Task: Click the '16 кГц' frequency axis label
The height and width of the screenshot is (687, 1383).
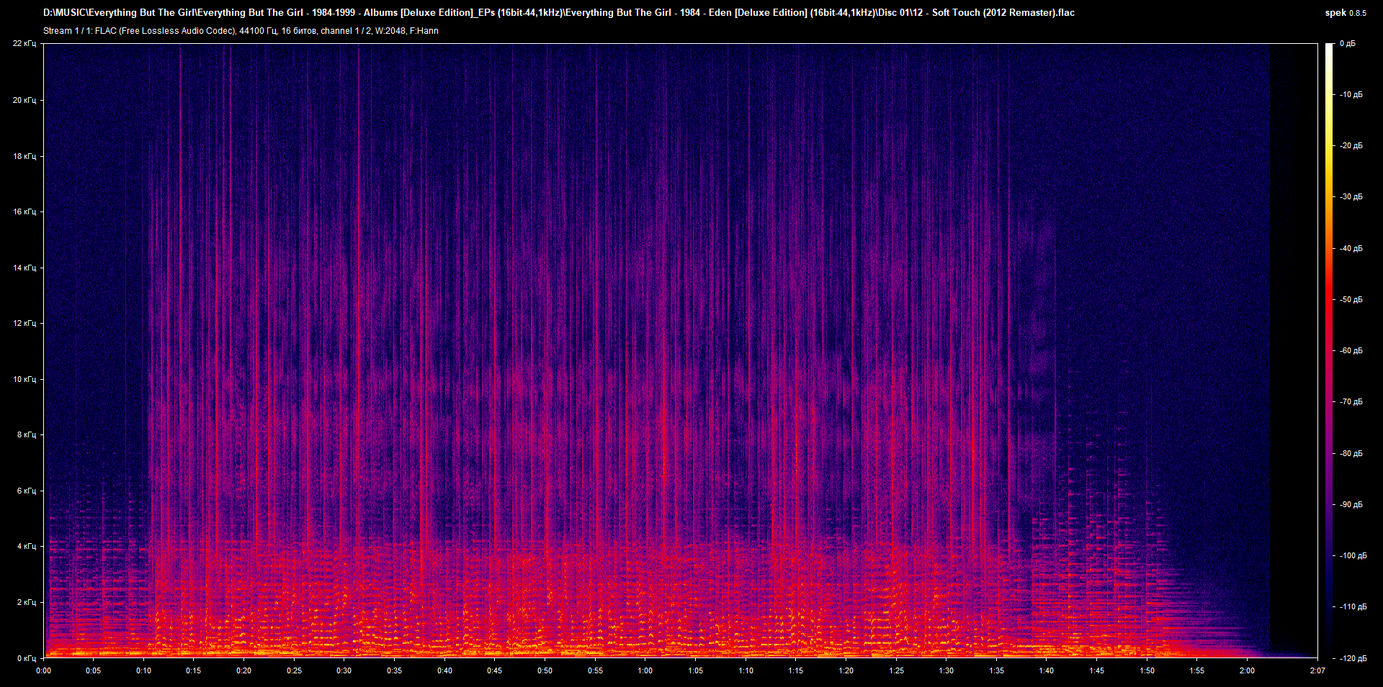Action: coord(24,211)
